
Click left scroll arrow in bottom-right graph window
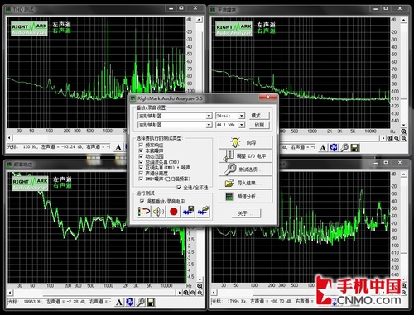click(214, 292)
